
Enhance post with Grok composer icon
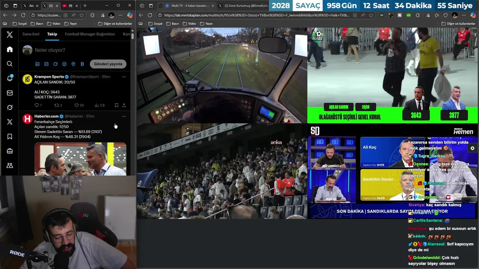point(55,64)
